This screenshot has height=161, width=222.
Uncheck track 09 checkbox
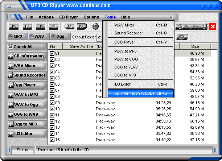tap(52, 103)
